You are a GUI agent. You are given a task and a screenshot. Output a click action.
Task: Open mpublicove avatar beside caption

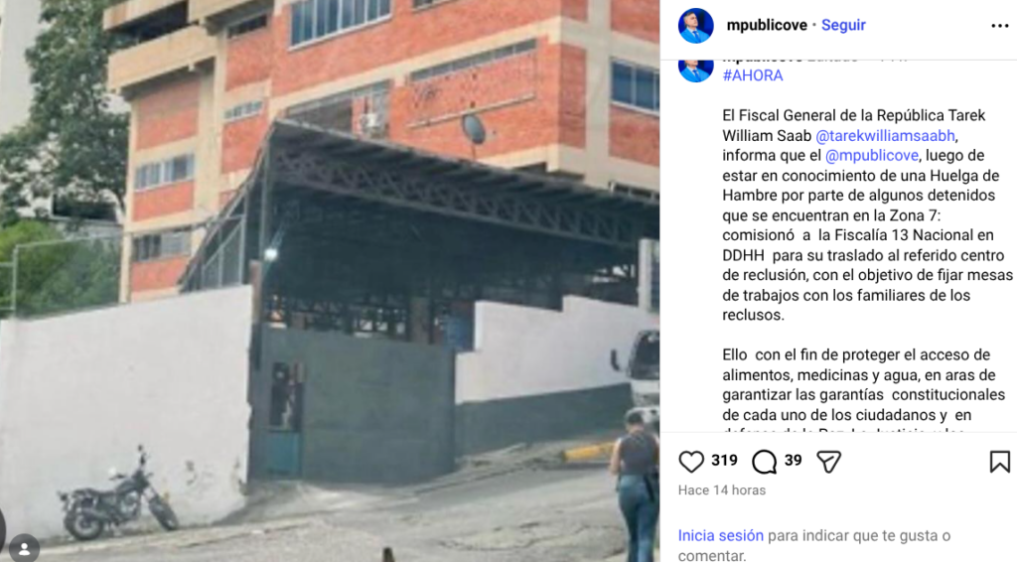coord(696,70)
